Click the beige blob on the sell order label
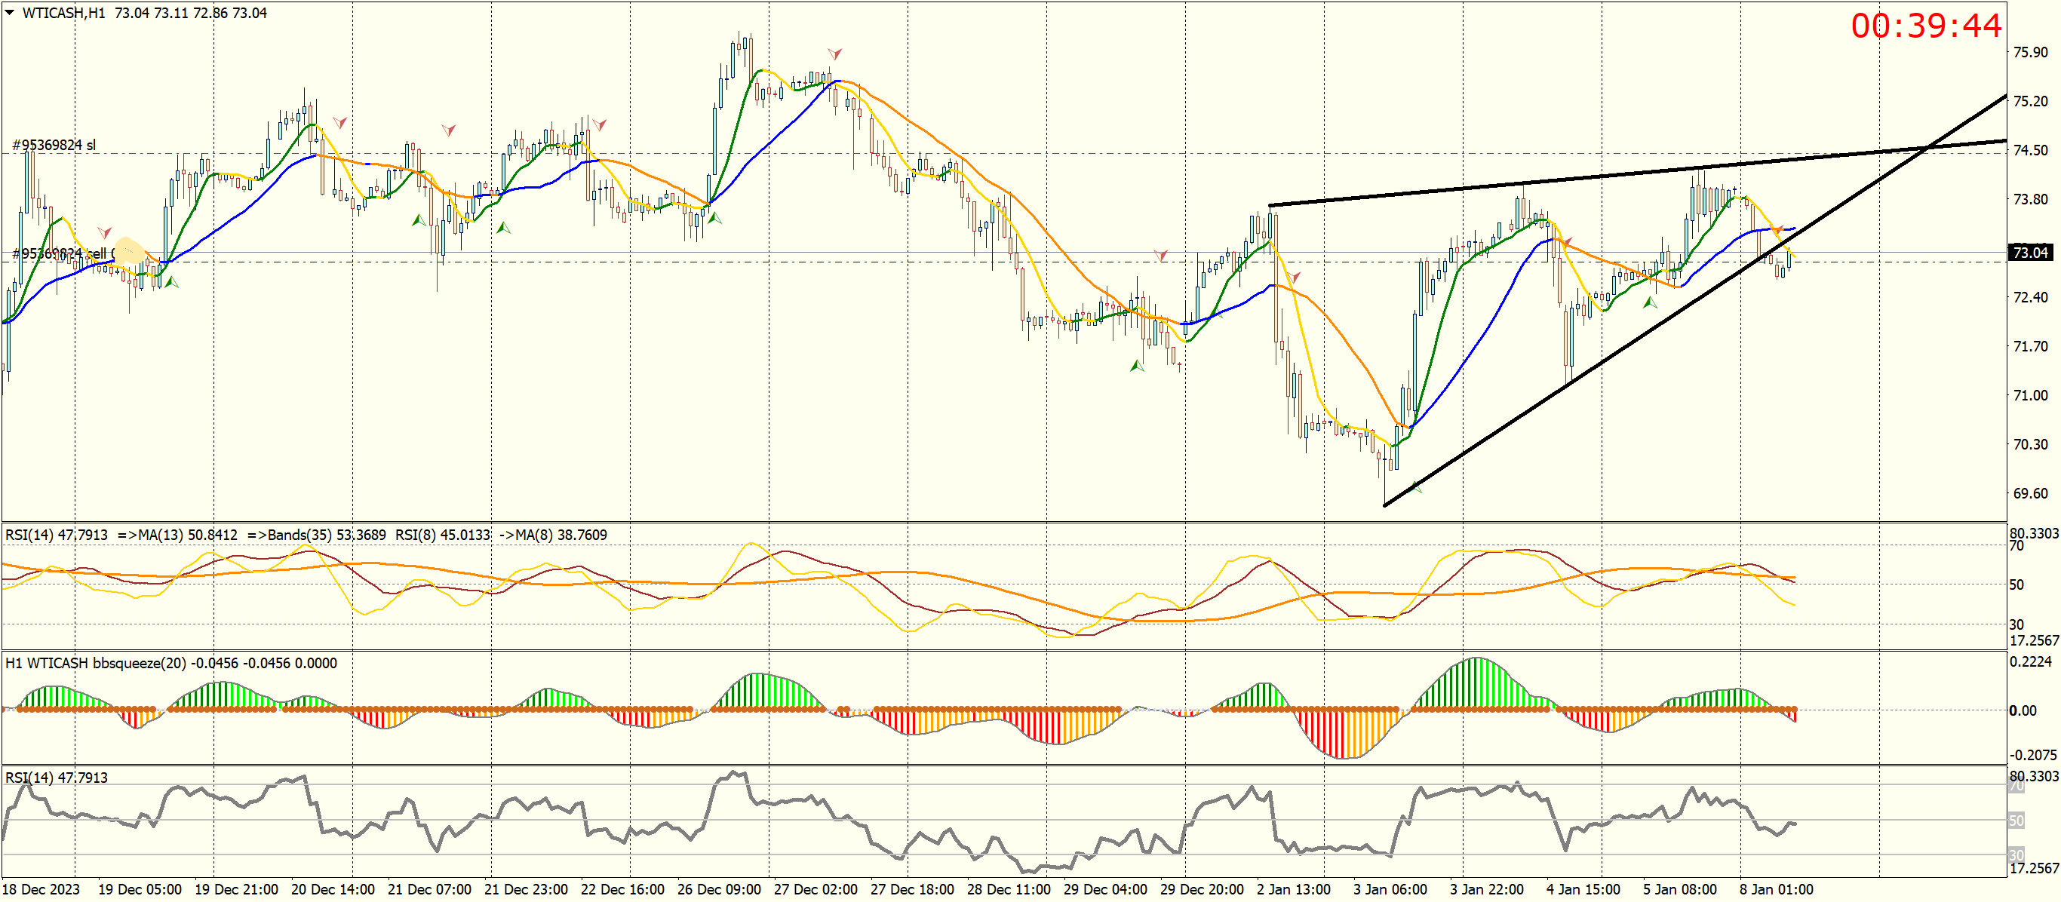Viewport: 2061px width, 902px height. click(129, 250)
